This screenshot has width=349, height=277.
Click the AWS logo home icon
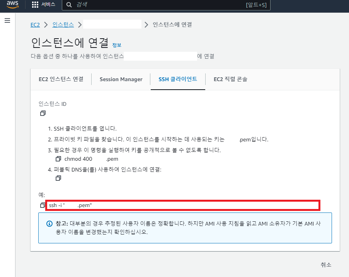pyautogui.click(x=12, y=5)
